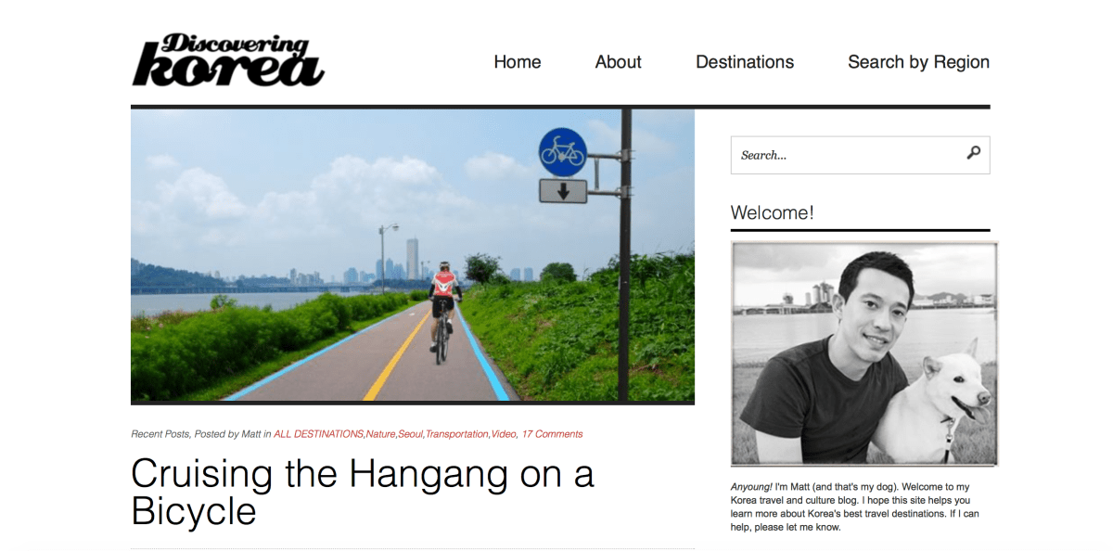Click the search magnifier icon
1113x551 pixels.
(973, 153)
